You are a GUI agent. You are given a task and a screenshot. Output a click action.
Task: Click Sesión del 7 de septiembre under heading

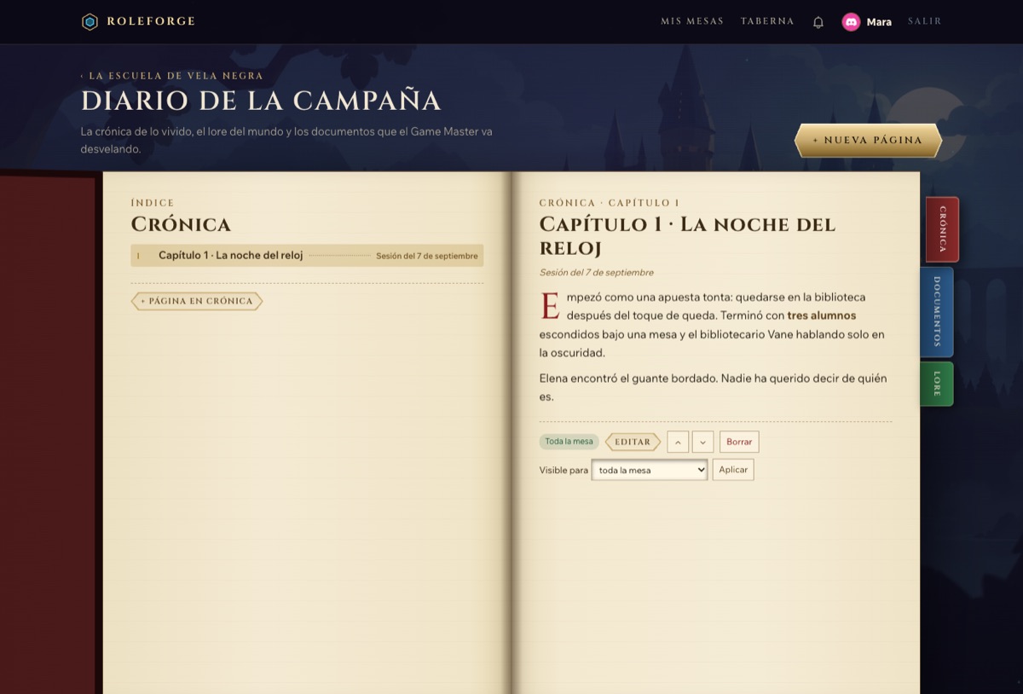(597, 273)
